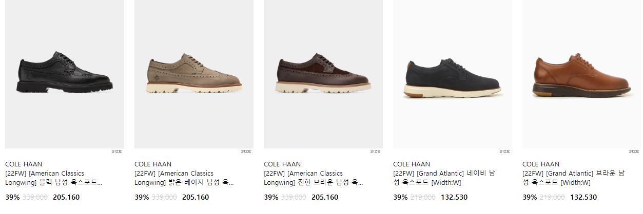Image resolution: width=643 pixels, height=214 pixels.
Task: Click SIZE label under black Longwing shoe
Action: pyautogui.click(x=116, y=152)
